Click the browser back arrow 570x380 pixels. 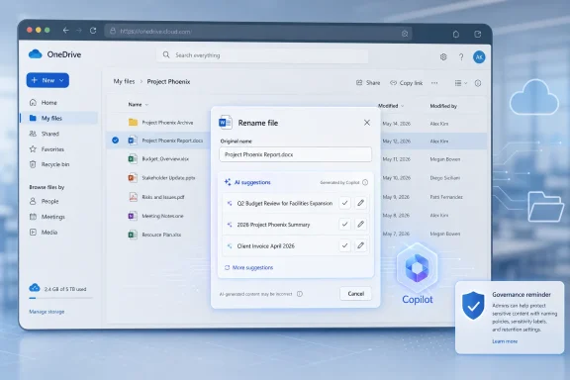65,30
